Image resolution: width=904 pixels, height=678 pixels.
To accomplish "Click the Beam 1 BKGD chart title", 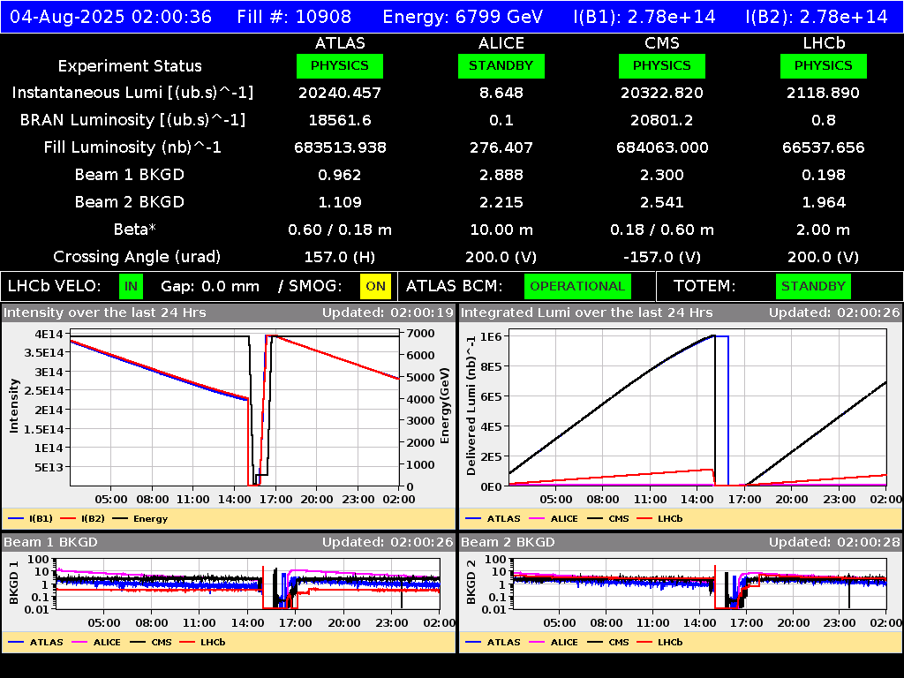I will [x=50, y=543].
